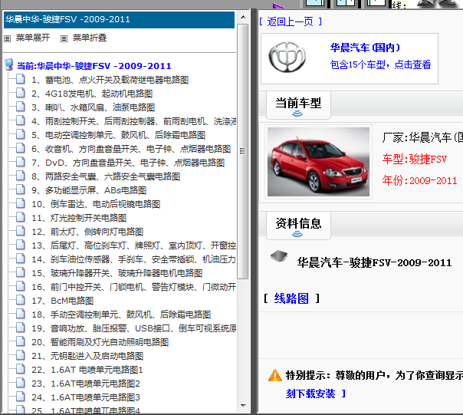463x415 pixels.
Task: Open 20、智能雨刷及灯光自动照明电路图
Action: coord(100,342)
